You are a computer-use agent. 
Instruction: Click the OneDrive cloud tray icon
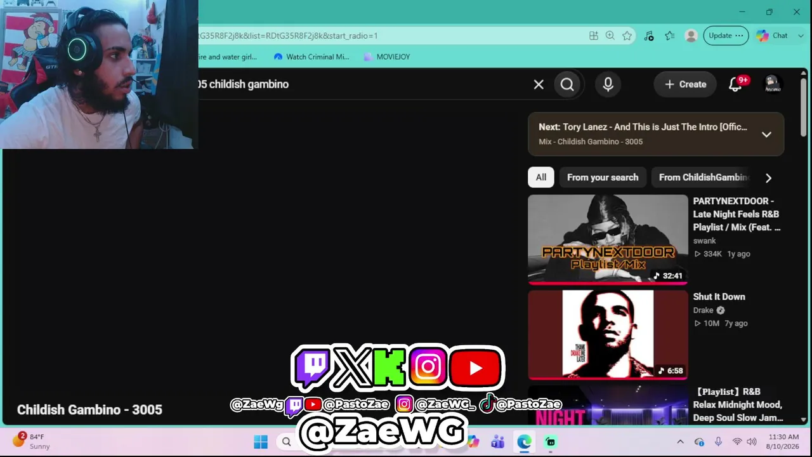(699, 442)
